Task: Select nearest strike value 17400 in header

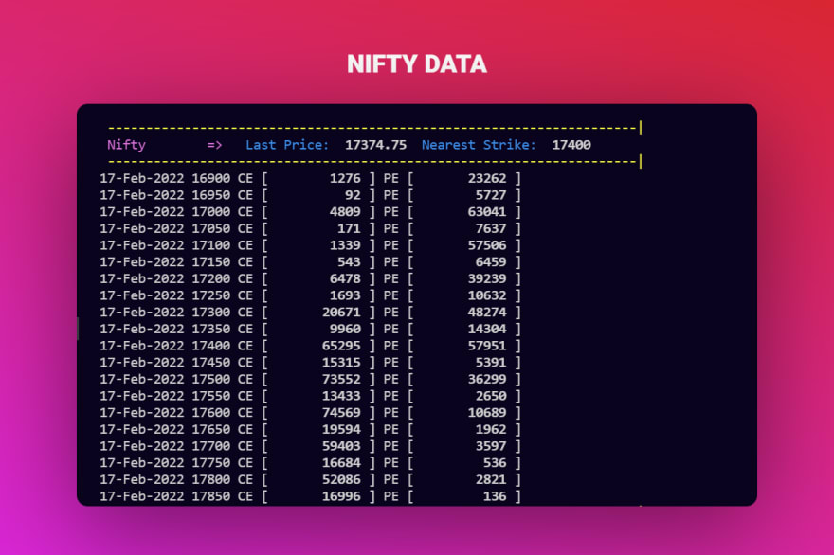Action: [571, 145]
